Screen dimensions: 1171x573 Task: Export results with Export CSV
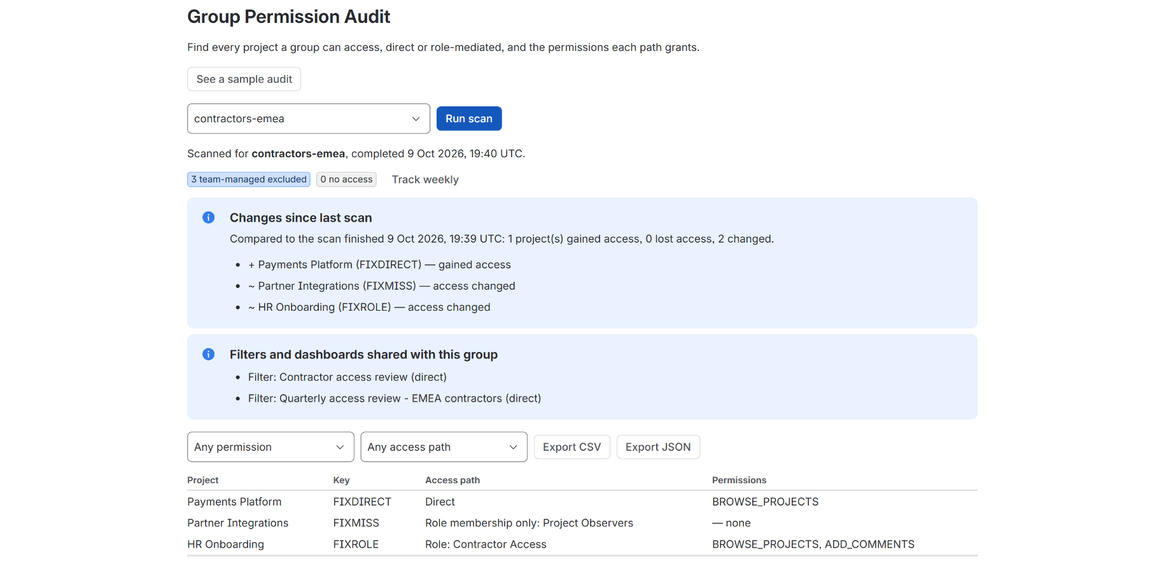tap(572, 447)
